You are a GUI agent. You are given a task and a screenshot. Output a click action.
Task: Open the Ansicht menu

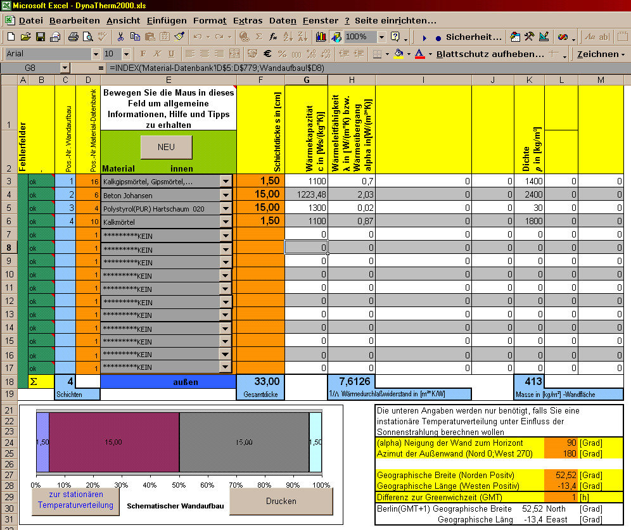[x=123, y=20]
